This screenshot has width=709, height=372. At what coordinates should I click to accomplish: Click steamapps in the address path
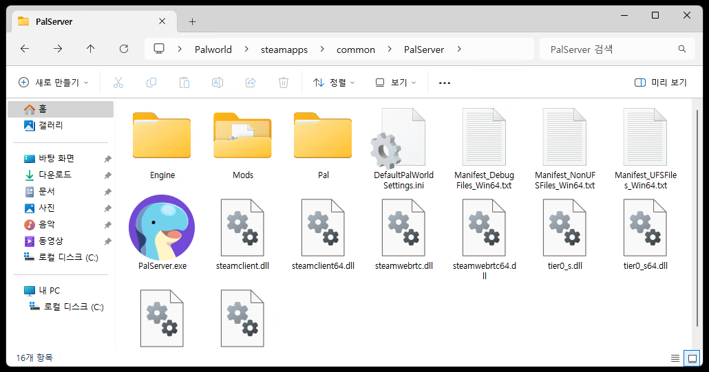click(x=284, y=50)
